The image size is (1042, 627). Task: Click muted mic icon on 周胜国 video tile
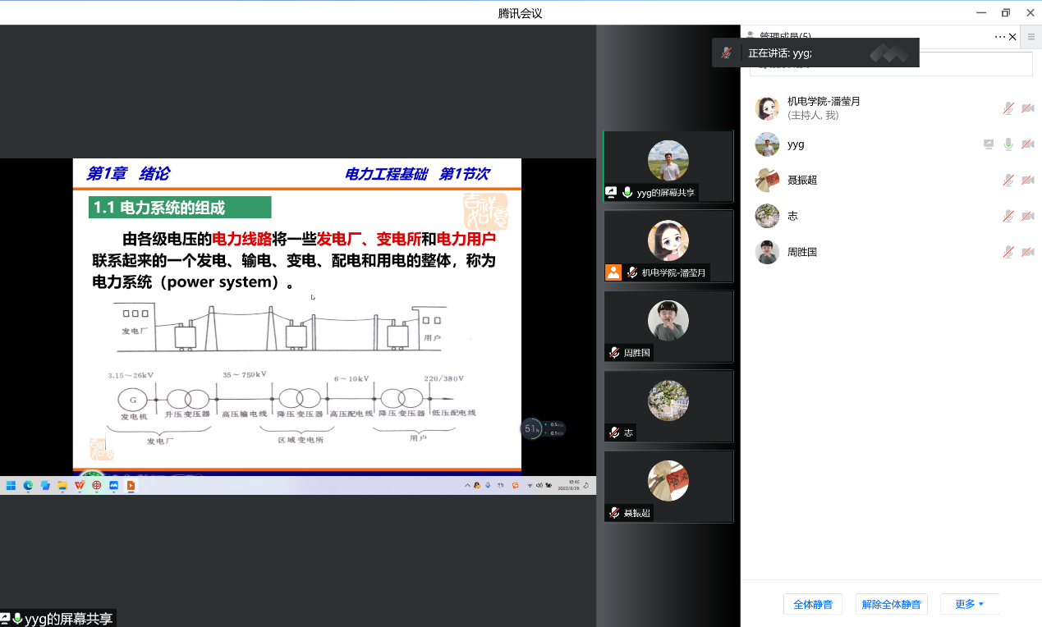(613, 353)
